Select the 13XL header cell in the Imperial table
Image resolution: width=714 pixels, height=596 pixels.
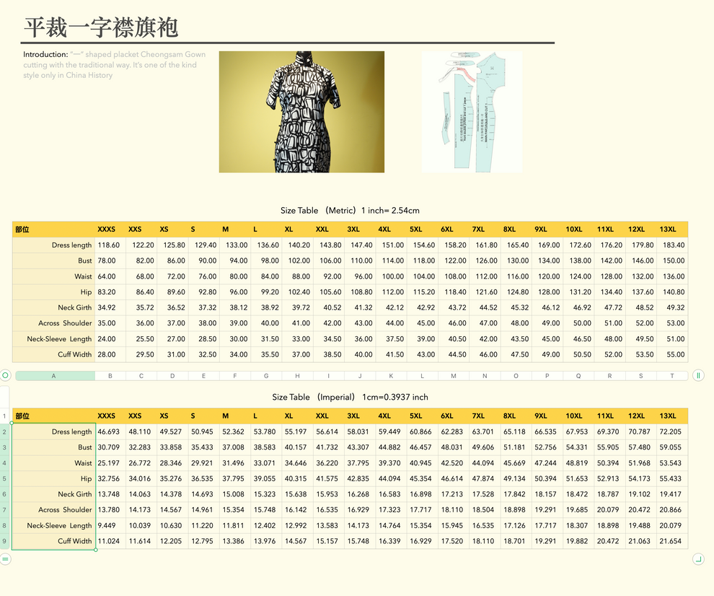[x=666, y=416]
